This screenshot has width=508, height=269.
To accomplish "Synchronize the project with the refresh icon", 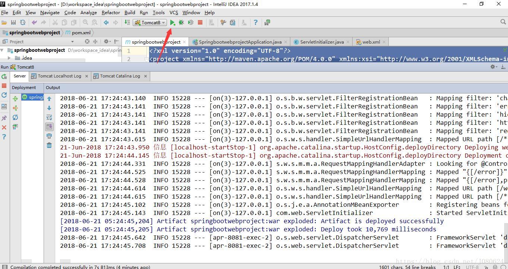I will click(23, 23).
